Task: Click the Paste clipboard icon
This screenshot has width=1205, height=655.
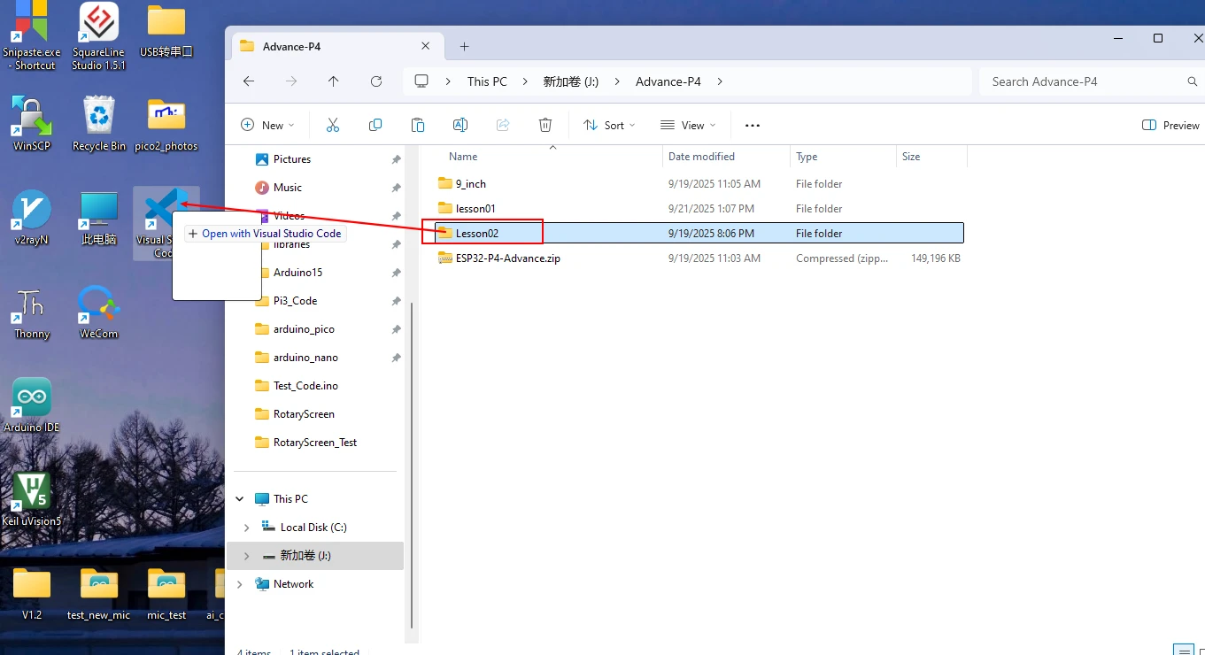Action: [x=418, y=126]
